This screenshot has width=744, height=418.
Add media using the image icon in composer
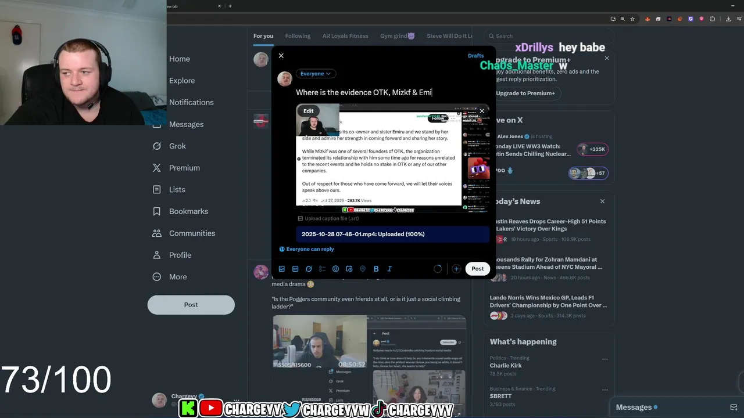[x=282, y=269]
